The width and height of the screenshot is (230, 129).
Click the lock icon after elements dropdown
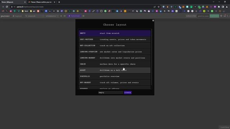pyautogui.click(x=61, y=16)
